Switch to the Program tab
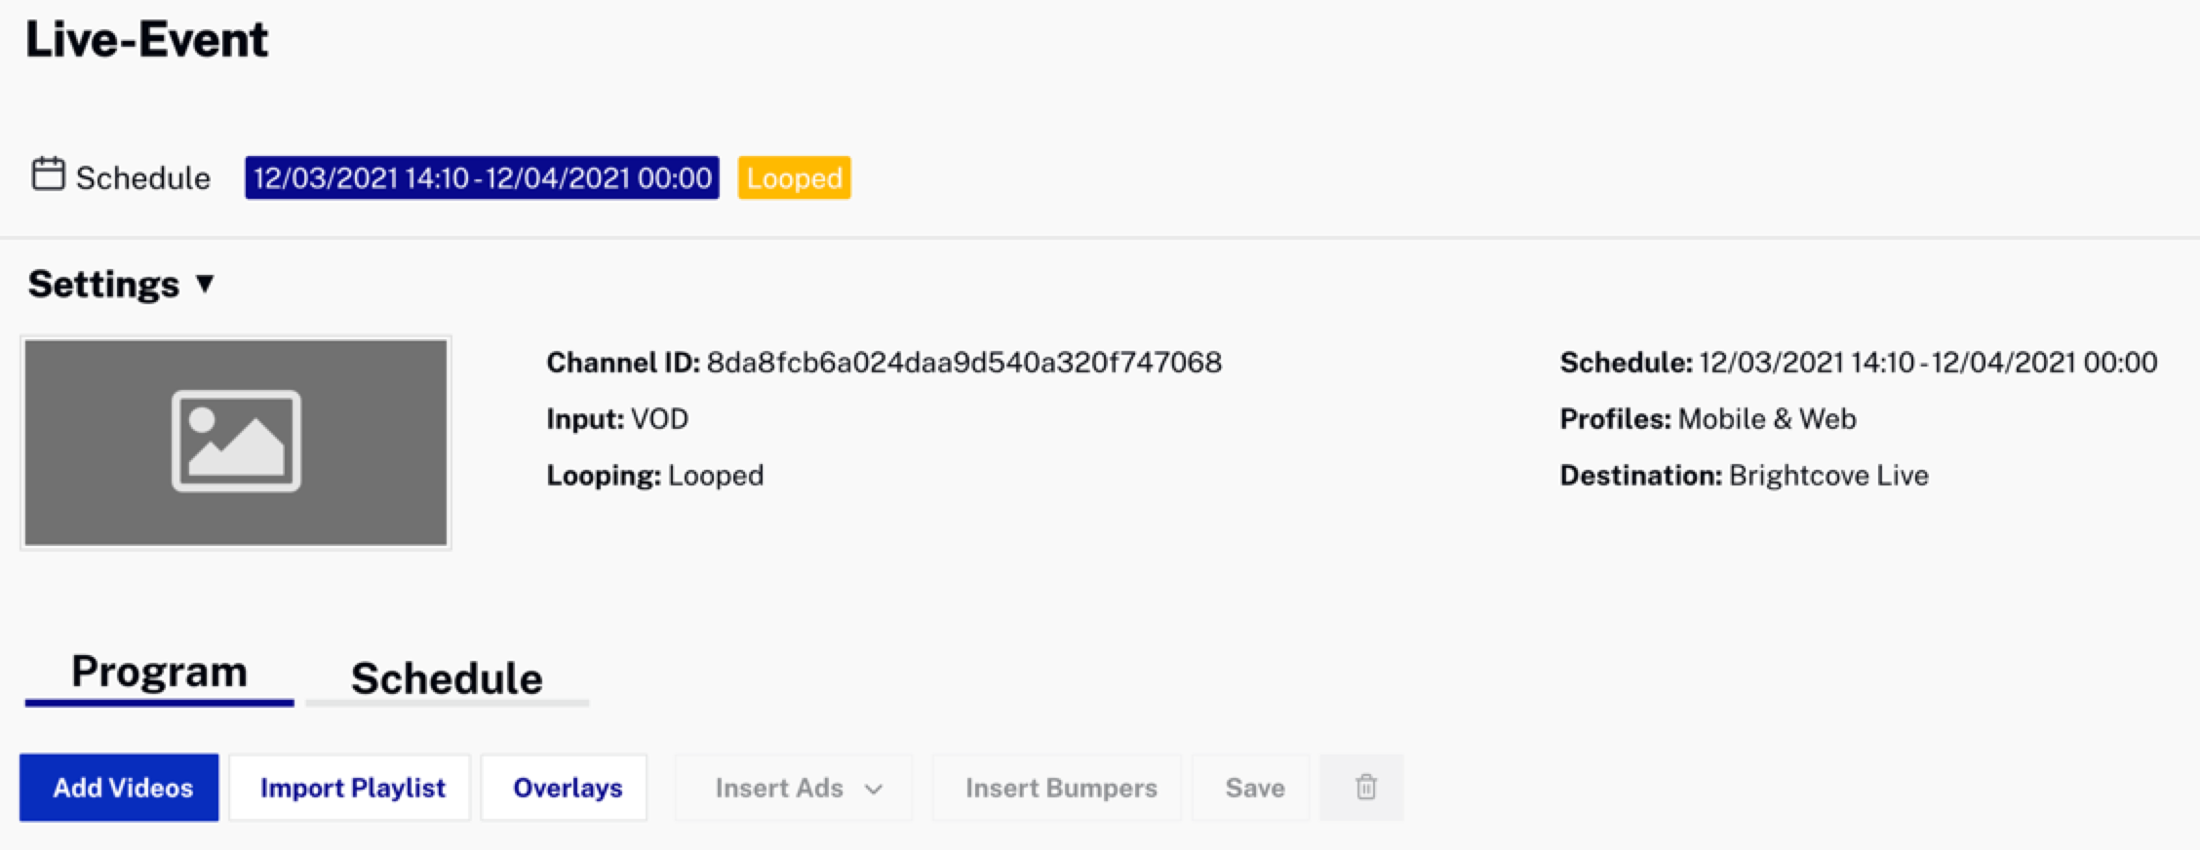This screenshot has height=850, width=2200. coord(159,674)
